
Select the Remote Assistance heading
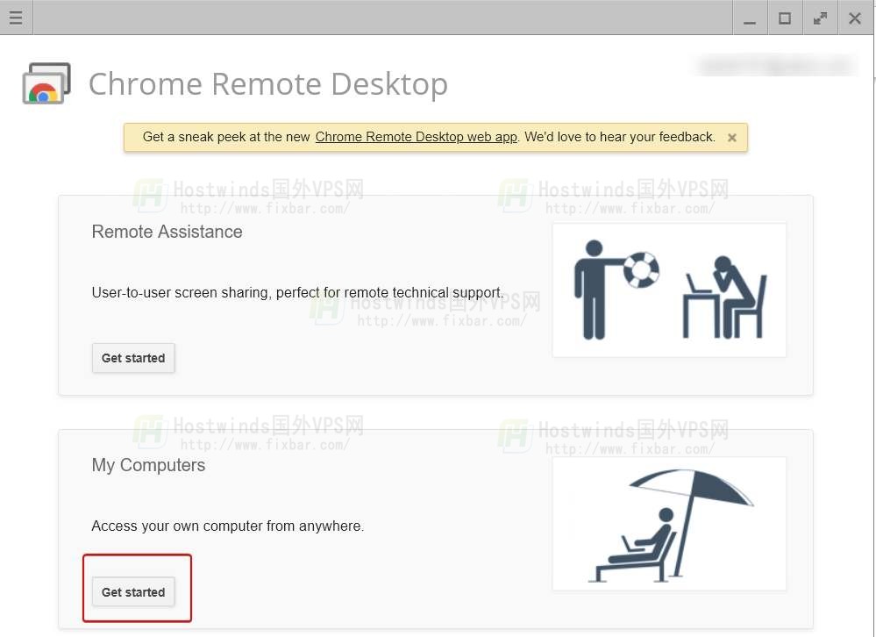[167, 232]
